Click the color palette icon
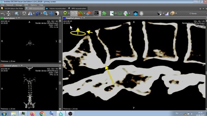 pos(172,14)
